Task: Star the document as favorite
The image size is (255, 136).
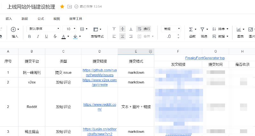Action: click(x=62, y=6)
